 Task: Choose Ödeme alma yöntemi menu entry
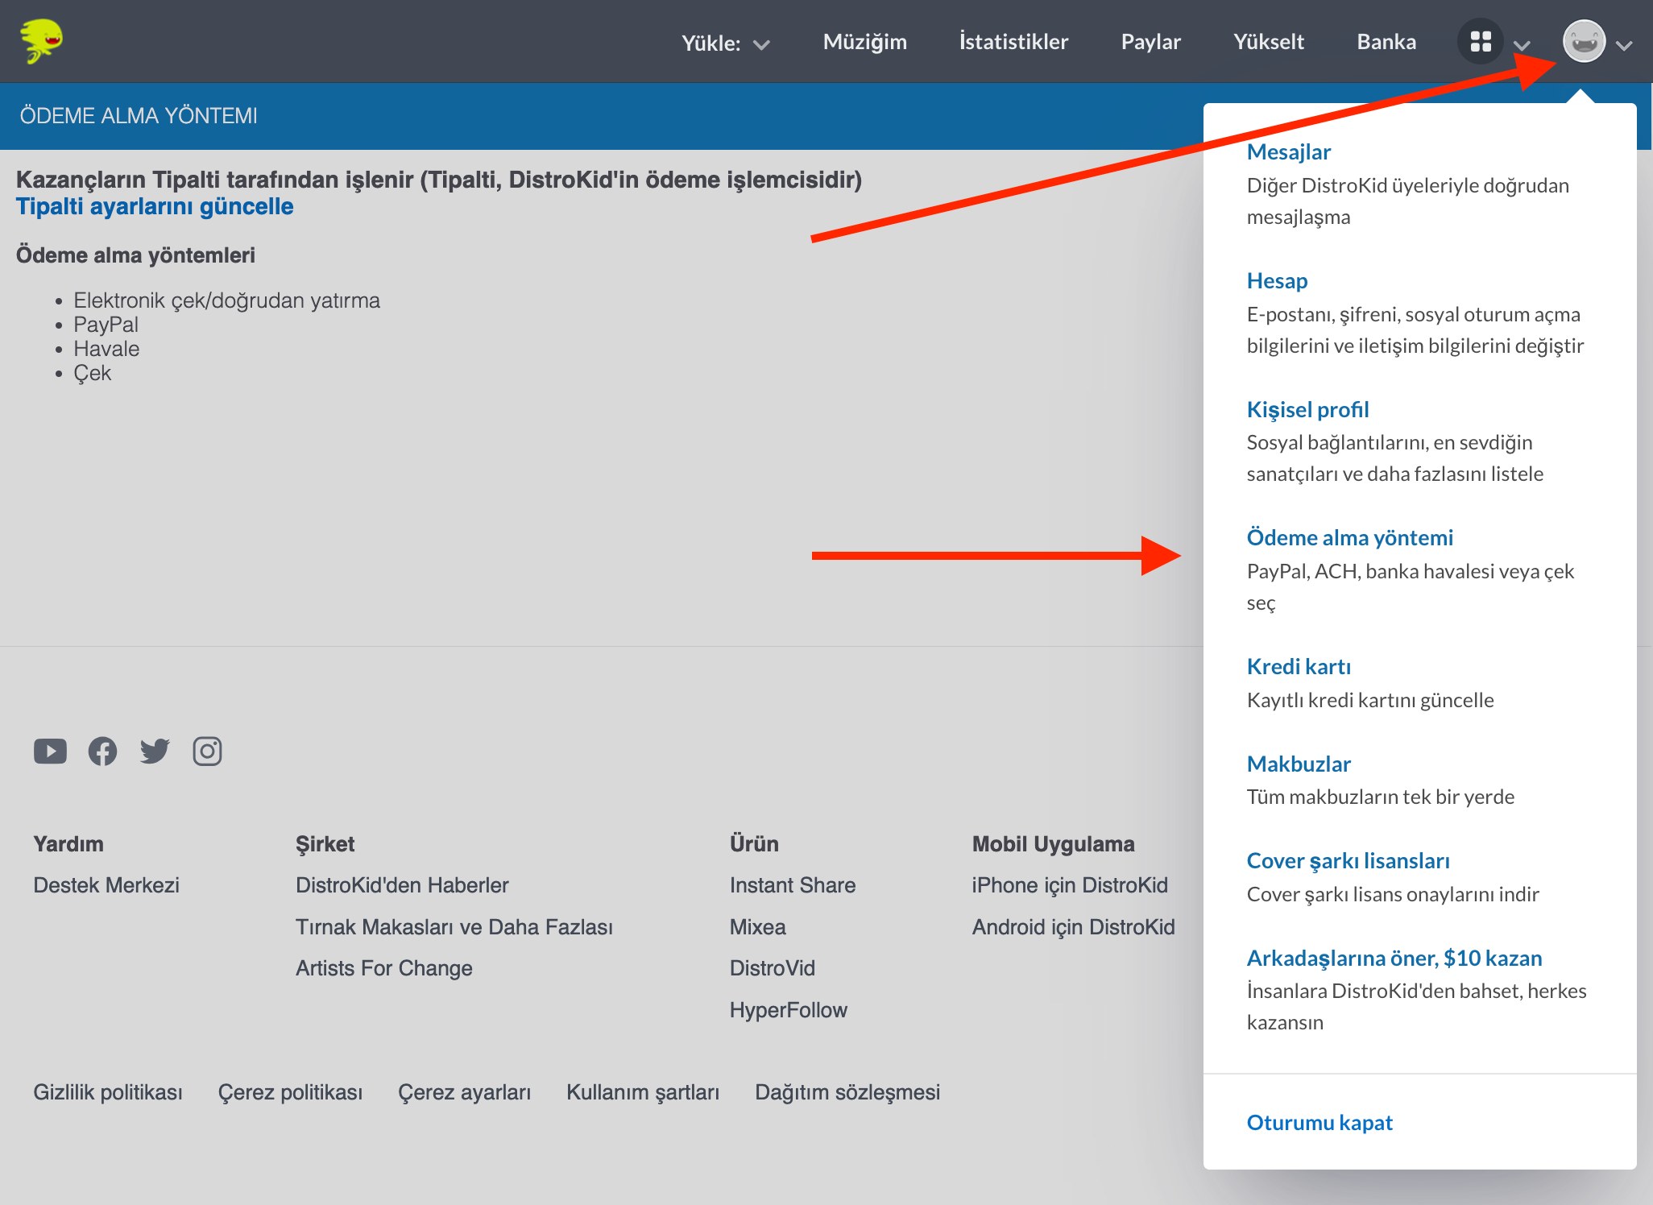(1349, 537)
